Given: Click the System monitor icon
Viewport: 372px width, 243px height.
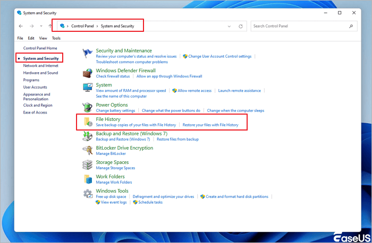Looking at the screenshot, I should point(88,88).
